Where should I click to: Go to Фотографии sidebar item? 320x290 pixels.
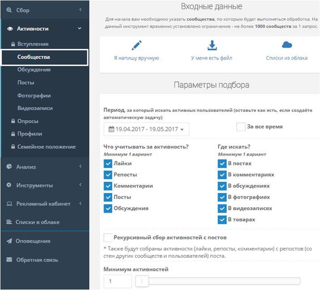tap(34, 95)
